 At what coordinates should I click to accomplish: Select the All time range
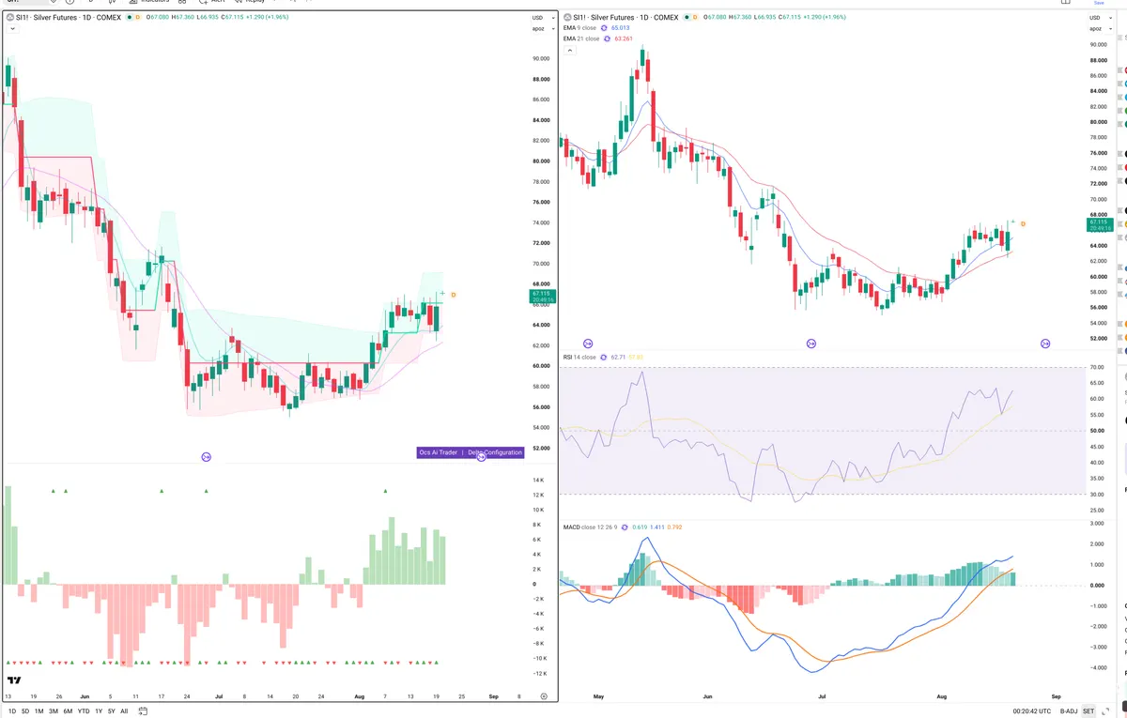pyautogui.click(x=124, y=710)
